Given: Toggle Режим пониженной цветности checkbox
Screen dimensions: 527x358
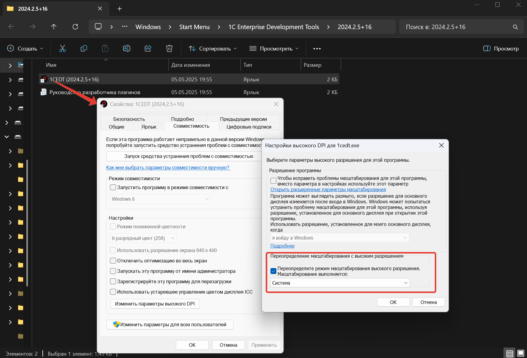Looking at the screenshot, I should (113, 226).
